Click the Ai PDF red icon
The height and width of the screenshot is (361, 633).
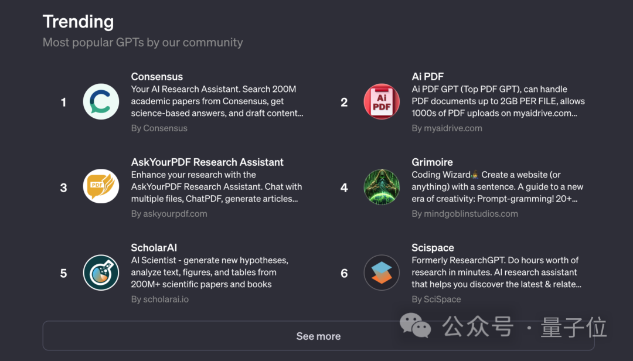(382, 102)
